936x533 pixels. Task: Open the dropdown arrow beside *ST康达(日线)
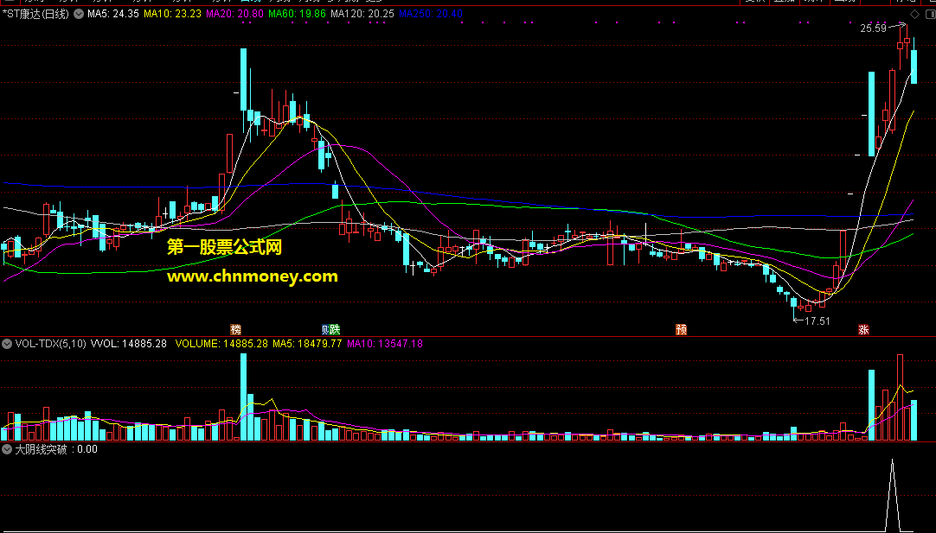78,14
